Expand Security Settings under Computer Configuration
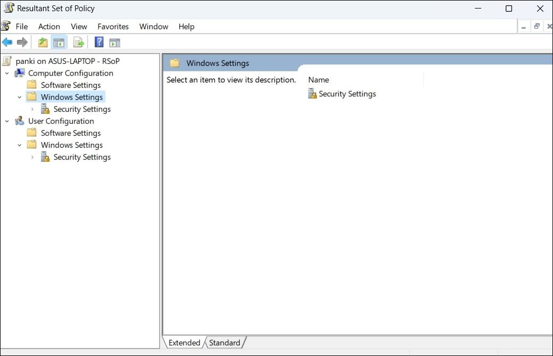553x356 pixels. coord(32,109)
